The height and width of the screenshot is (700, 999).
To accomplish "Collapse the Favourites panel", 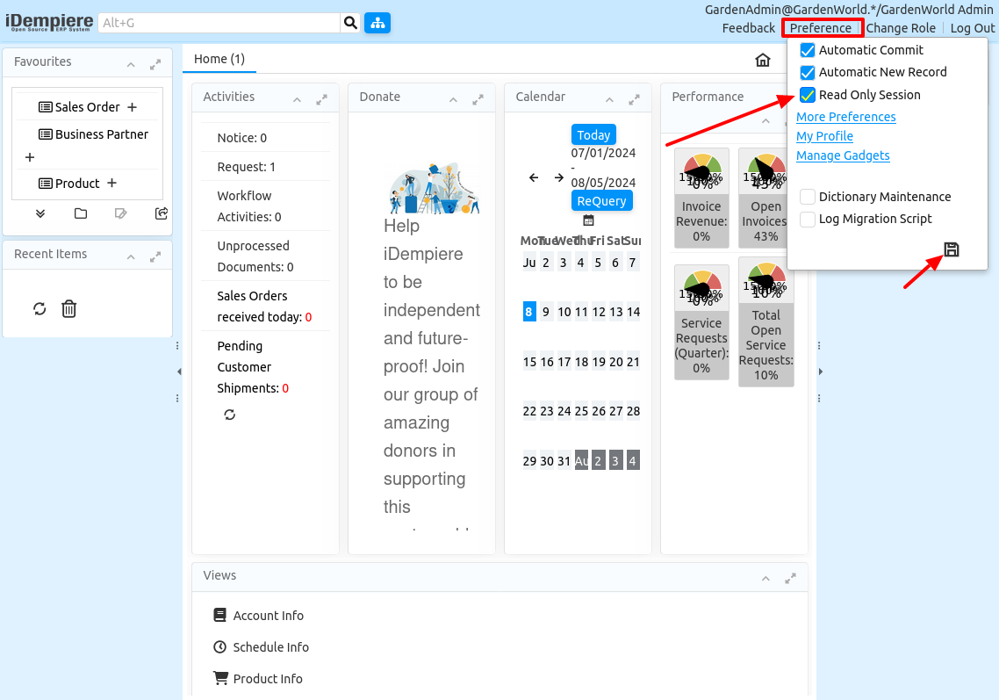I will (131, 65).
